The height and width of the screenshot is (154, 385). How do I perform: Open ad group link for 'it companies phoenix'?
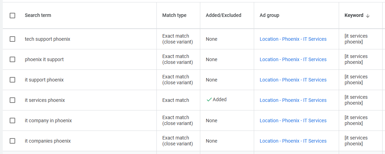(293, 141)
